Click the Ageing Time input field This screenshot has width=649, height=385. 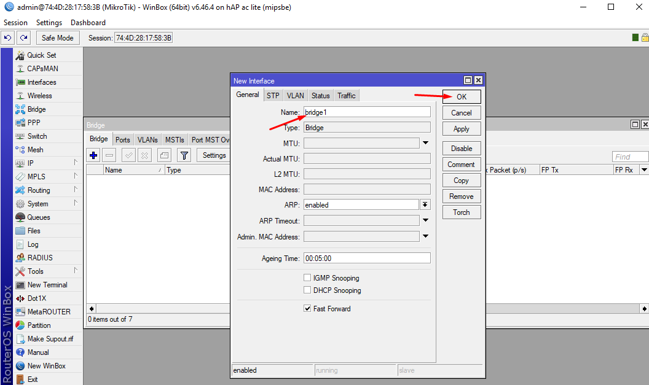[367, 258]
